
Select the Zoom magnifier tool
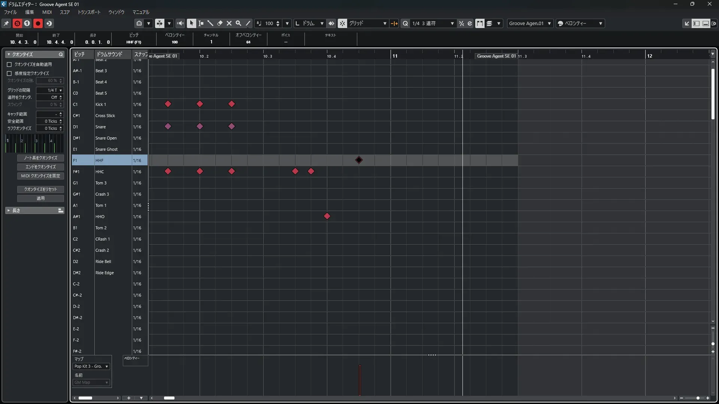pos(239,23)
